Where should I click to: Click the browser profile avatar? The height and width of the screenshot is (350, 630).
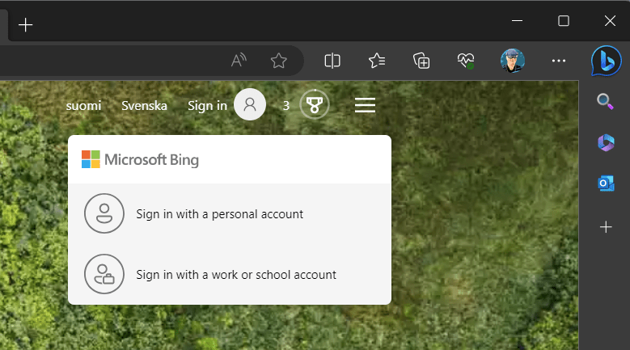tap(513, 61)
